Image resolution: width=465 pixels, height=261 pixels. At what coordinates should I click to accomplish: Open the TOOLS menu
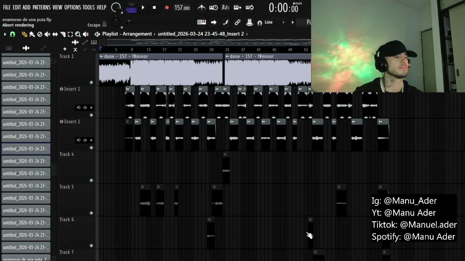(x=89, y=7)
